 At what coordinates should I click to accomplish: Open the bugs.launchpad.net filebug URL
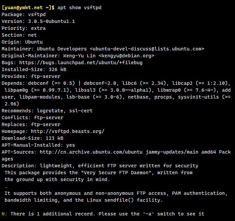81,63
